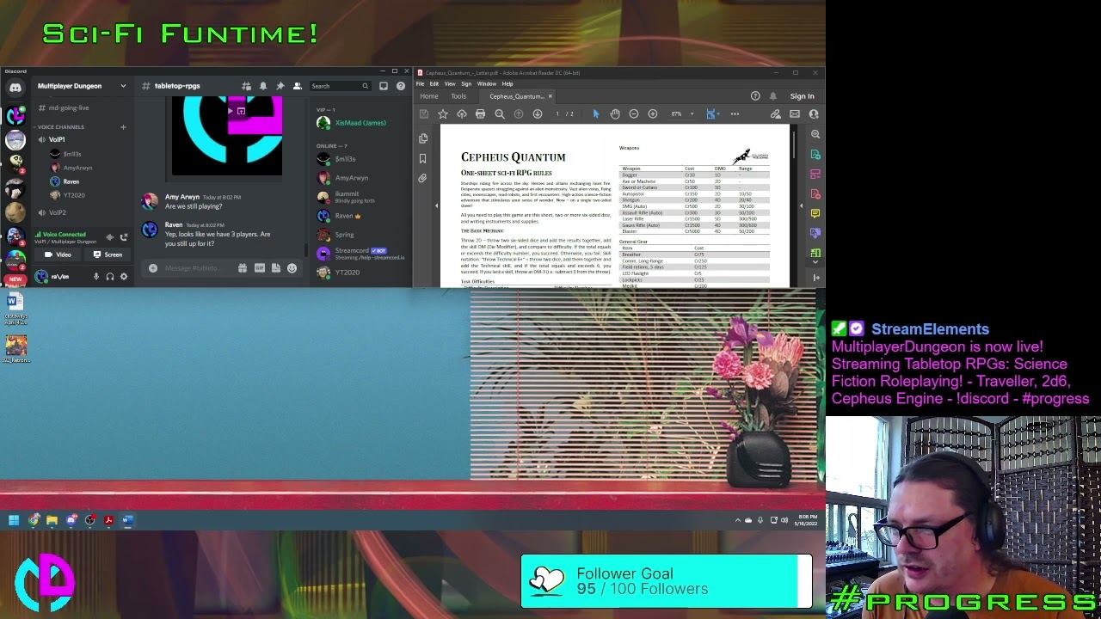Open View menu in Acrobat Reader

point(450,84)
